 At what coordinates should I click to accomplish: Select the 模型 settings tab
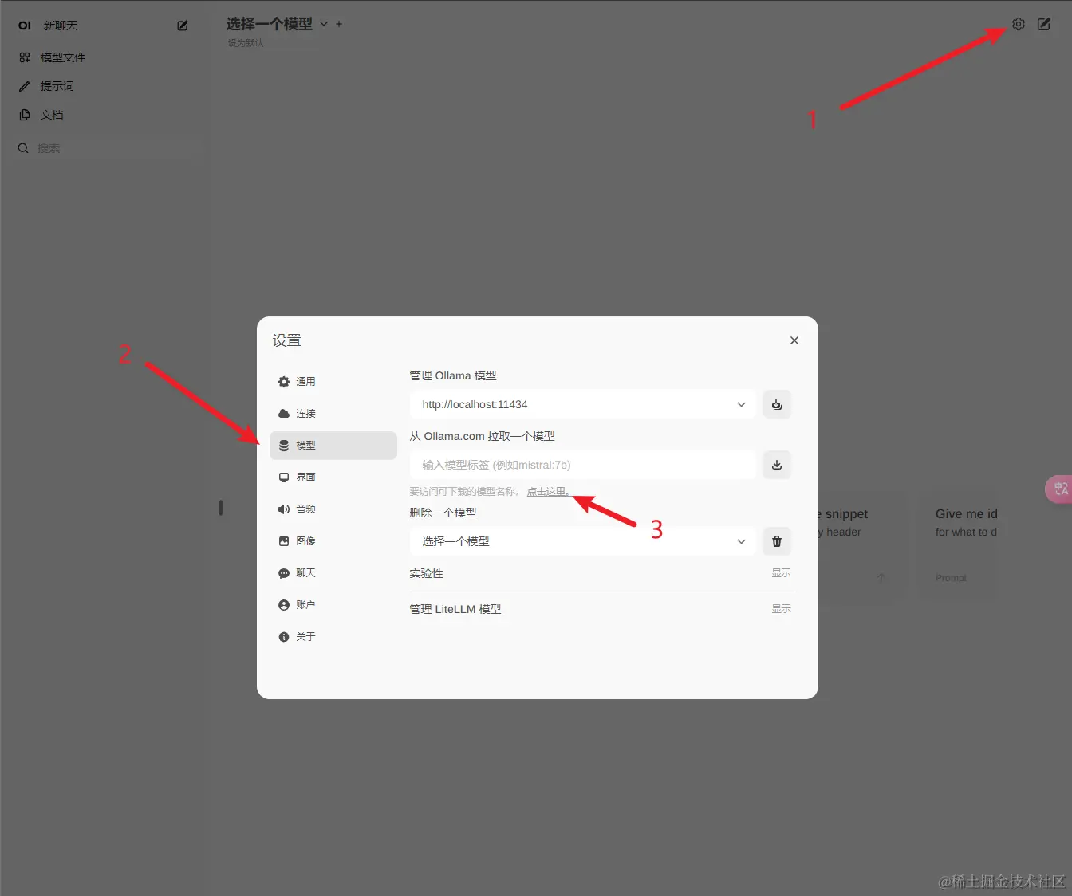tap(333, 446)
